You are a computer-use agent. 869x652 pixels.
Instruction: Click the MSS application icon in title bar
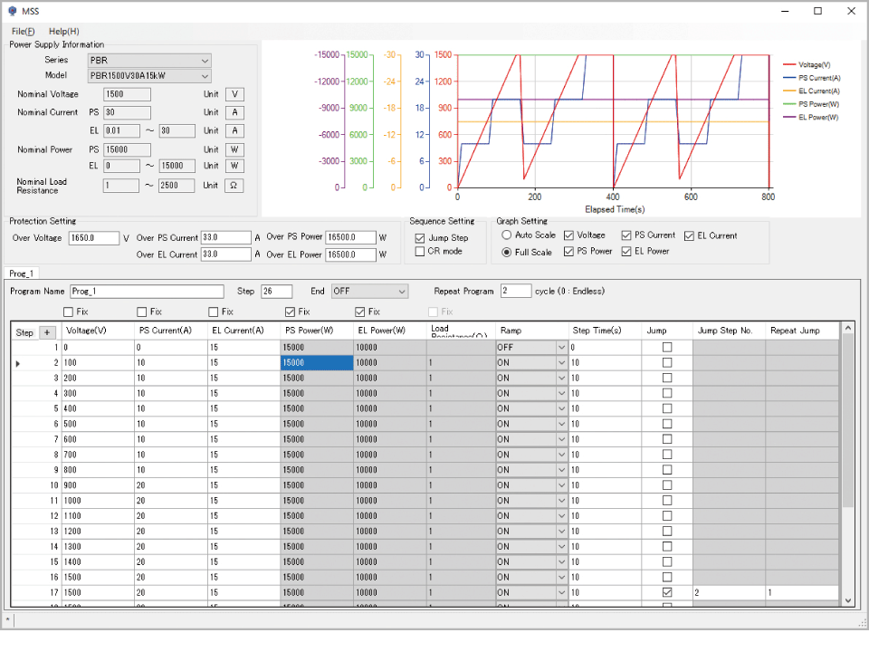[12, 11]
